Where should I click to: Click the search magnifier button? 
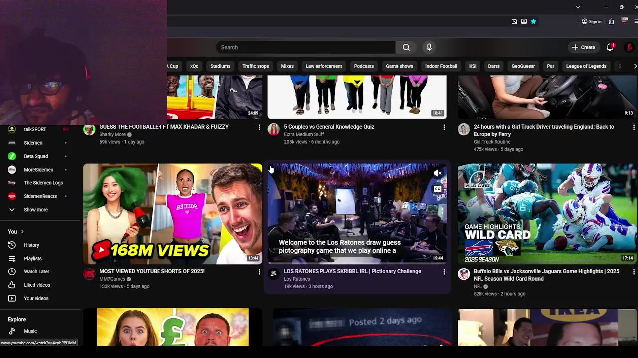tap(406, 47)
